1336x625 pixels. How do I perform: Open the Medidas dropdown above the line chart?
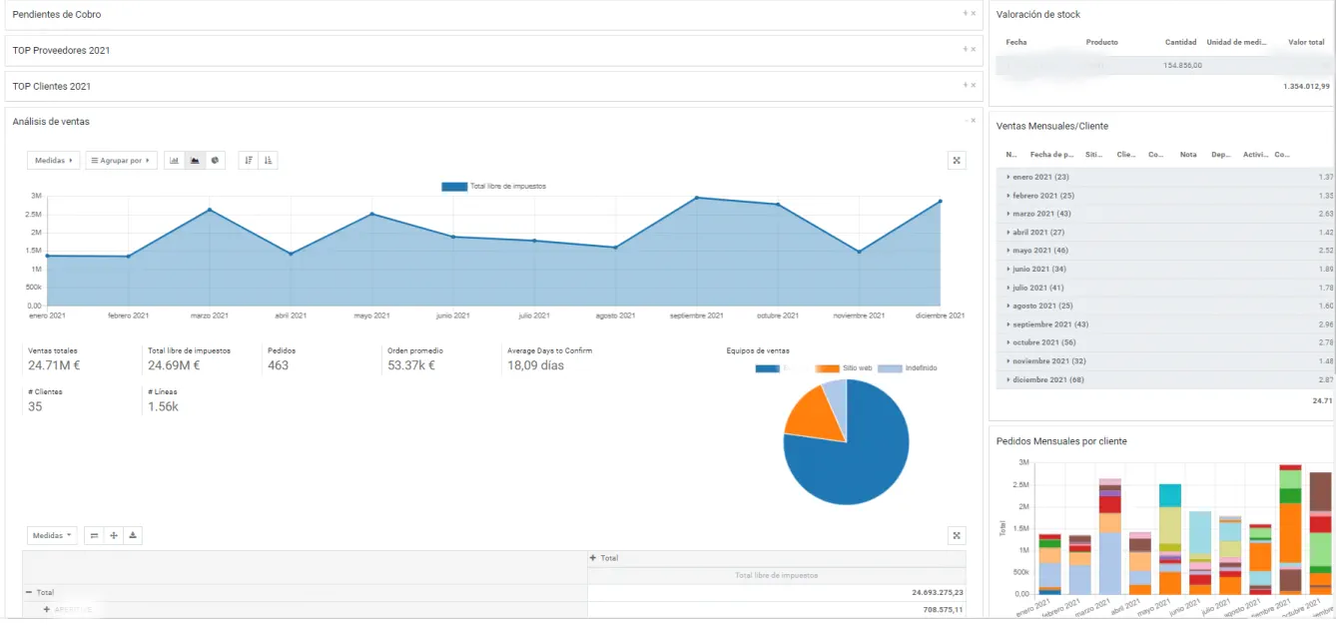[x=53, y=160]
